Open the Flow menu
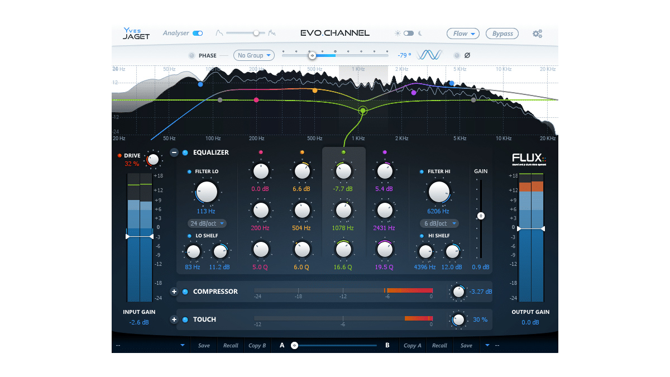The height and width of the screenshot is (377, 670). (463, 34)
